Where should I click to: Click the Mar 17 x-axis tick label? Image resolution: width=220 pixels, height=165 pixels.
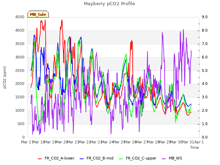pos(27,142)
